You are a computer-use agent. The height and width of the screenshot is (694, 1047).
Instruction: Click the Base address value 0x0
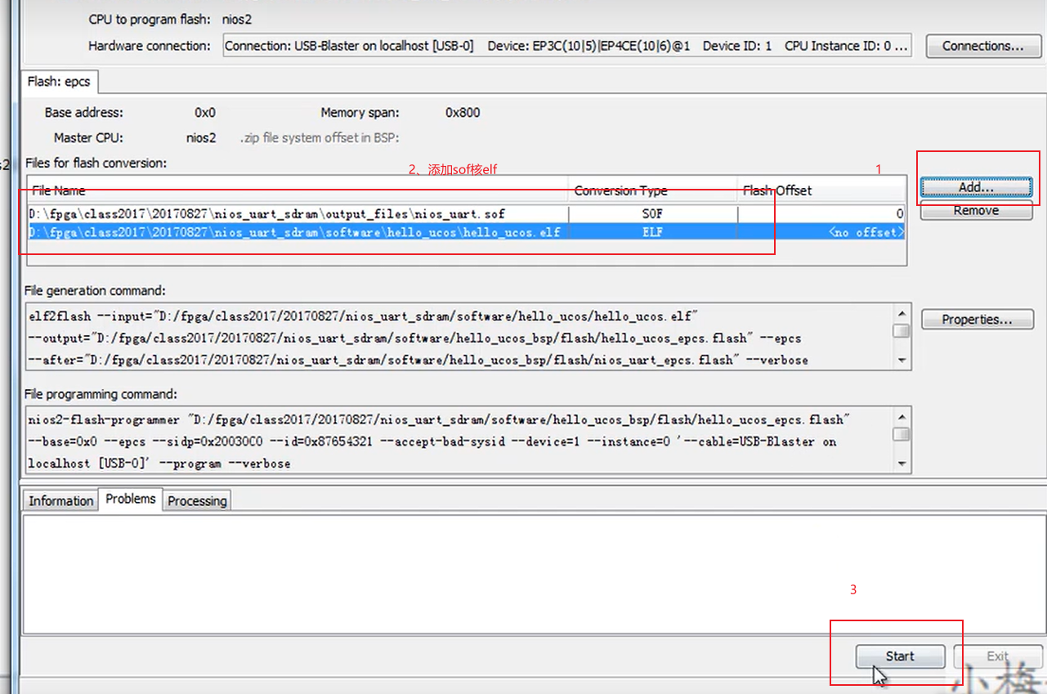pos(205,113)
